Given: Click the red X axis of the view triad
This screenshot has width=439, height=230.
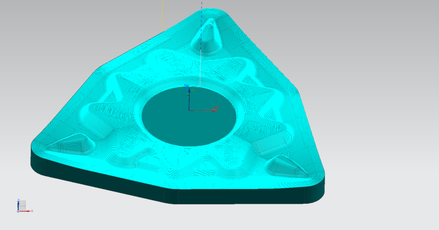Looking at the screenshot, I should tap(29, 210).
